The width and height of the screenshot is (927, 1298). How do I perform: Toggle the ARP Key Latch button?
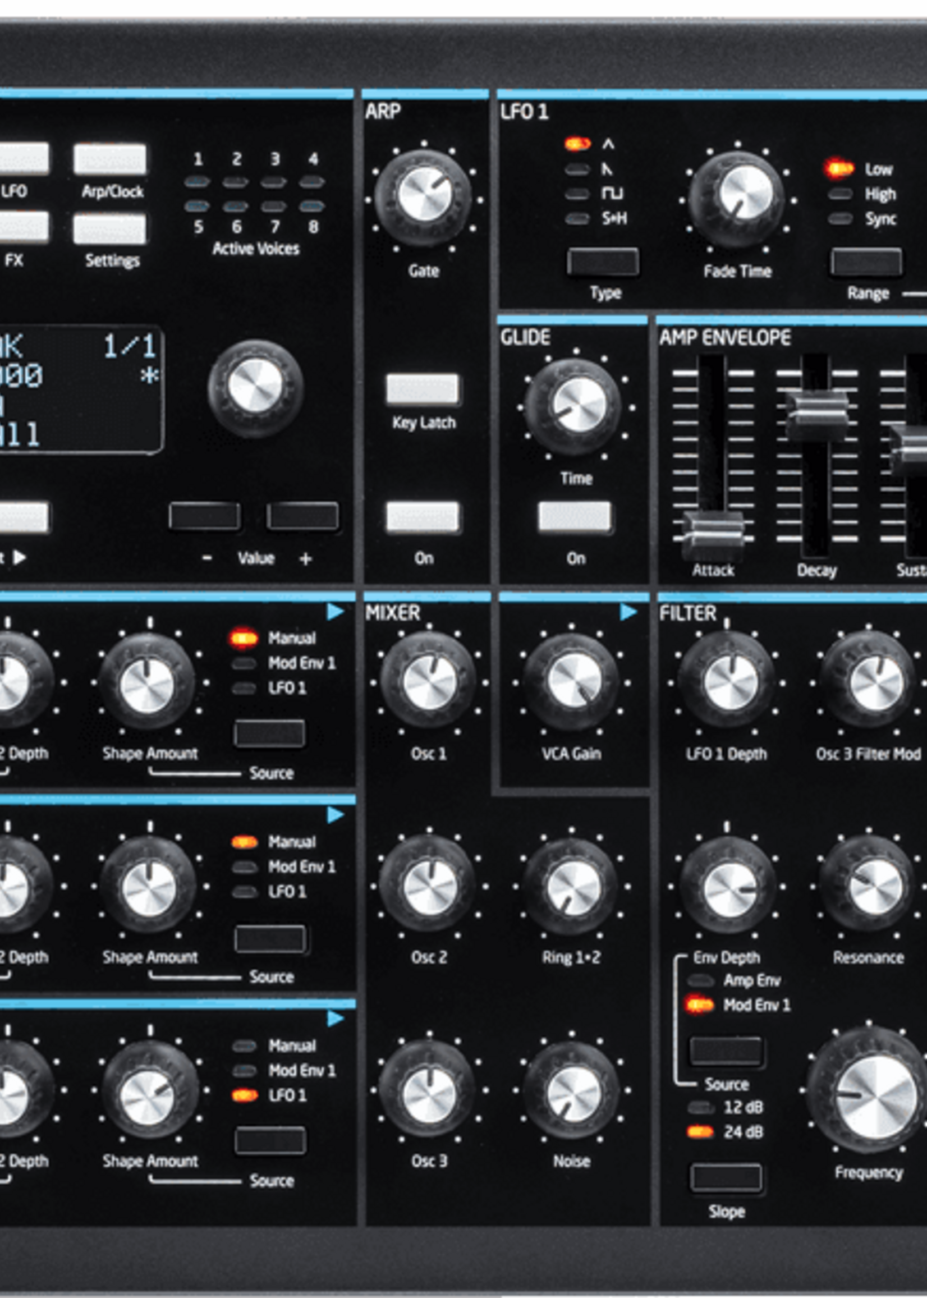pos(423,389)
